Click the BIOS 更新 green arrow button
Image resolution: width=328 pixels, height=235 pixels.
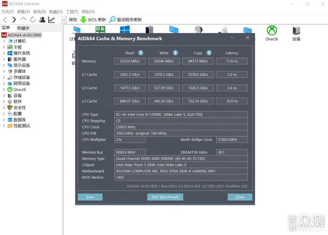93,20
